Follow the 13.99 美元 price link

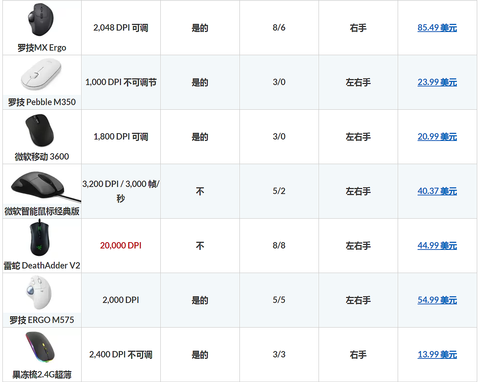click(x=437, y=355)
